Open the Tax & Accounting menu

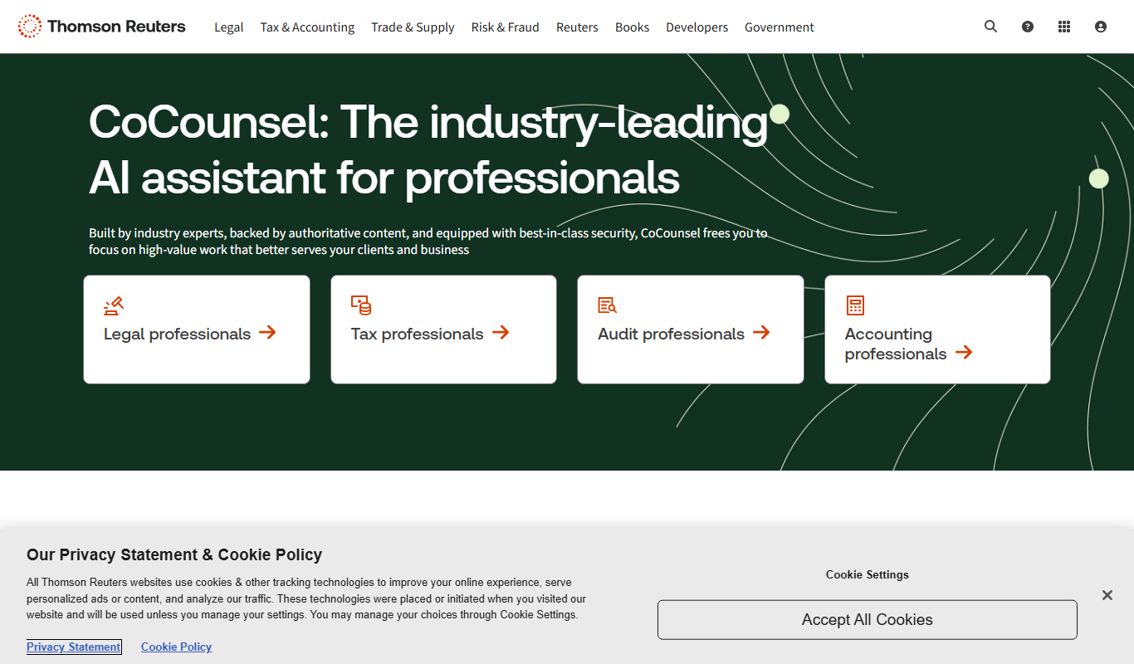click(x=307, y=27)
